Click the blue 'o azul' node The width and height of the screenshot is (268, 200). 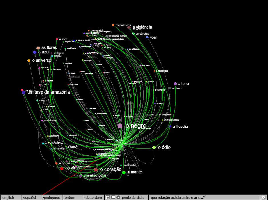point(35,52)
